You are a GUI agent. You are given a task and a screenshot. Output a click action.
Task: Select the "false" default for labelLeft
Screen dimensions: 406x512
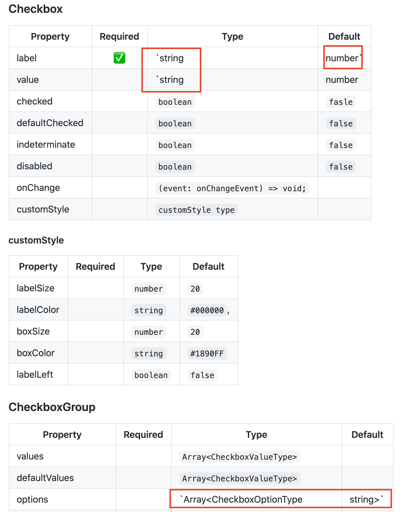[202, 375]
